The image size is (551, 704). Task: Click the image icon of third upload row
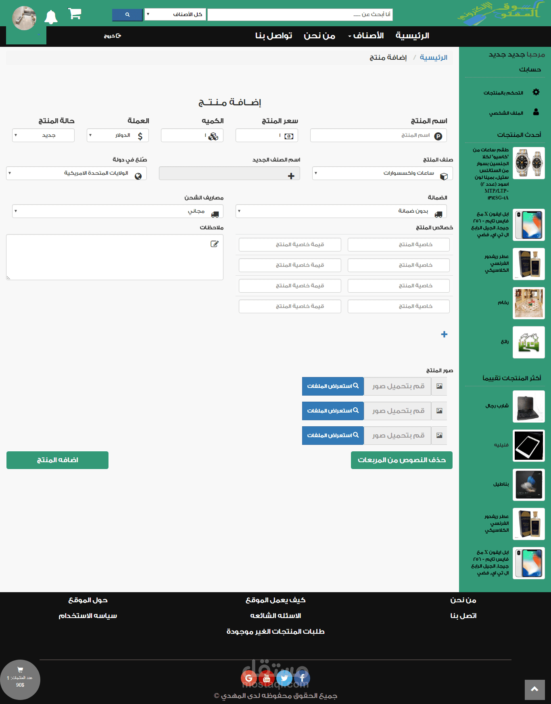pyautogui.click(x=439, y=436)
